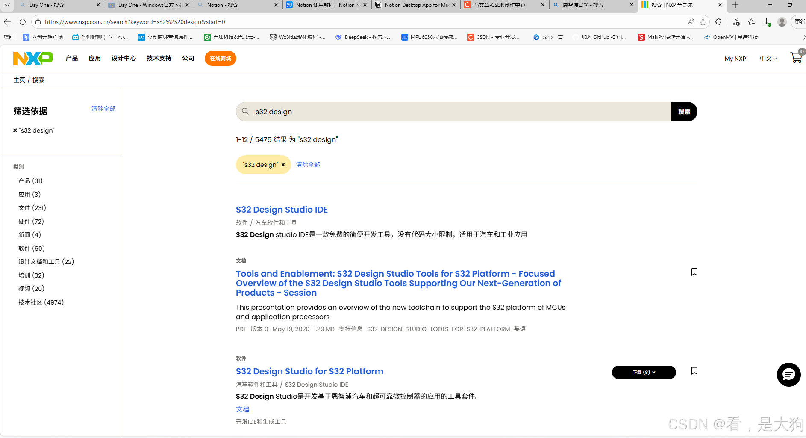Close the Notion Desktop App tab
Image resolution: width=806 pixels, height=438 pixels.
[454, 5]
